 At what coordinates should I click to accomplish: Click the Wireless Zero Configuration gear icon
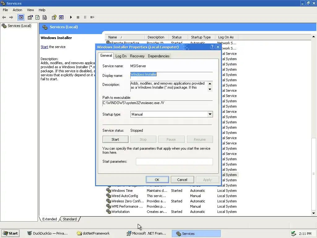pyautogui.click(x=109, y=201)
